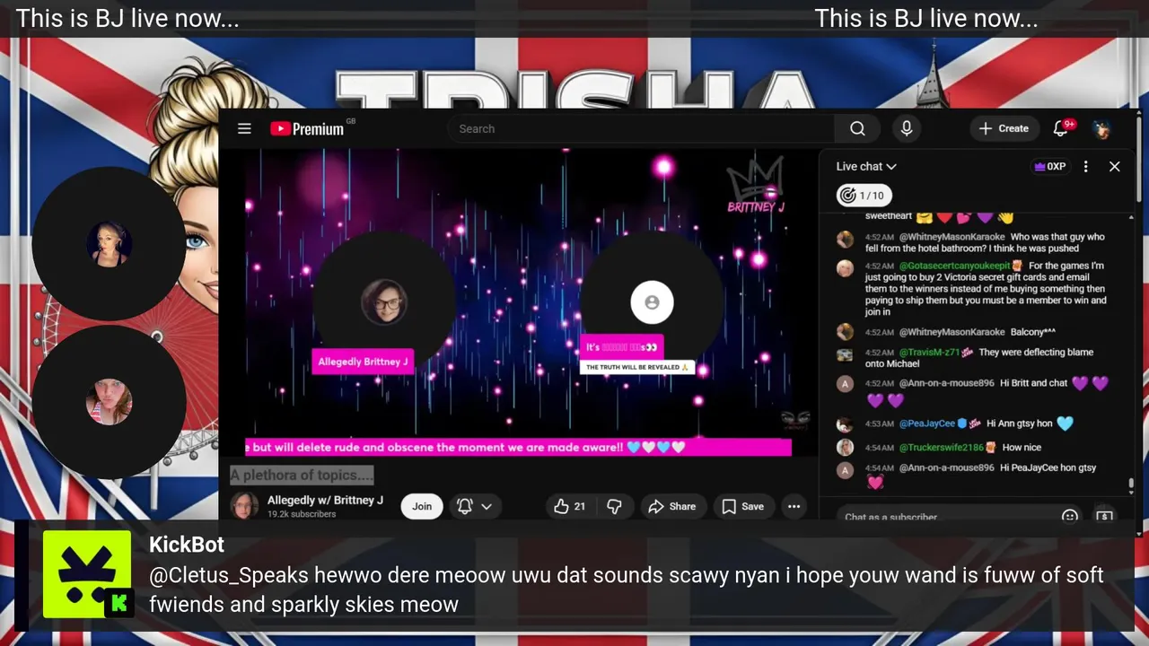Open more actions ellipsis under video
Screen dimensions: 1149x646
pos(794,506)
